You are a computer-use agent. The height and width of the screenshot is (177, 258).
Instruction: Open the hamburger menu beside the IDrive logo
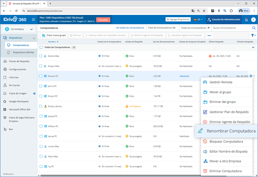tap(33, 20)
